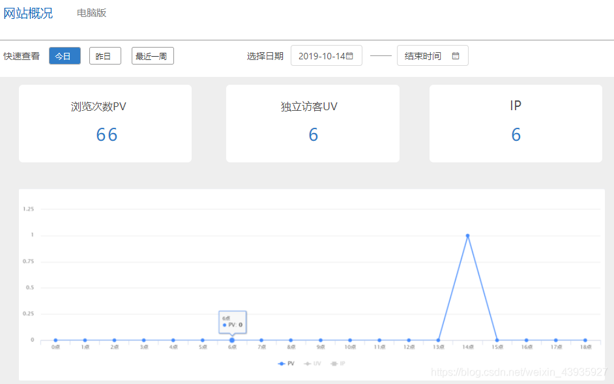Show the IP series in chart legend
Screen dimensions: 614x384
(x=338, y=363)
